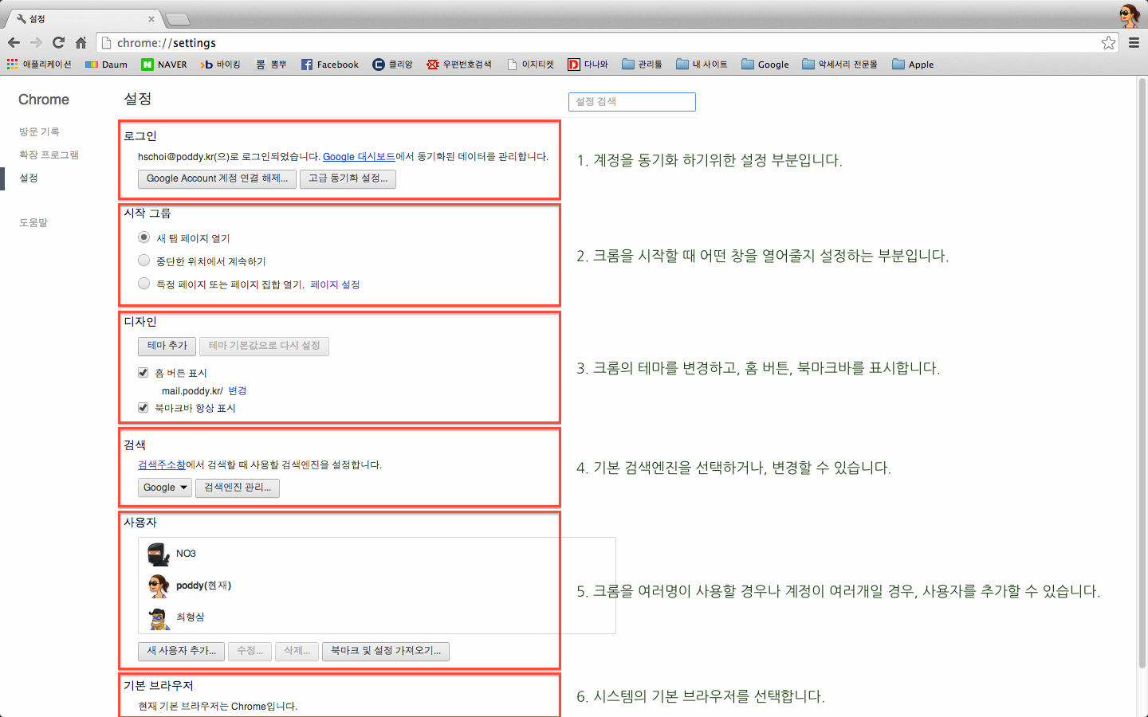
Task: Click Google Account 계정 연결 해제 button
Action: 217,178
